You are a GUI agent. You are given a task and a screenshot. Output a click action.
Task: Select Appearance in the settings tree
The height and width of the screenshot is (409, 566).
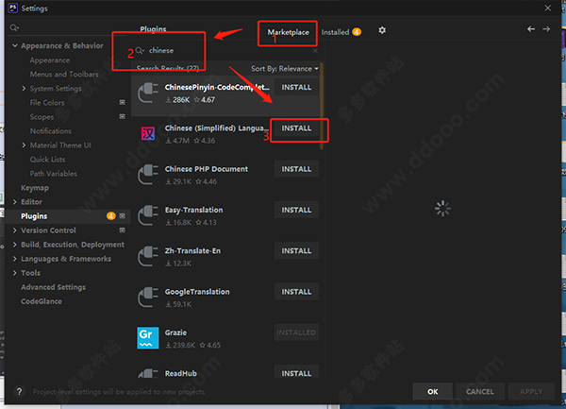(50, 60)
